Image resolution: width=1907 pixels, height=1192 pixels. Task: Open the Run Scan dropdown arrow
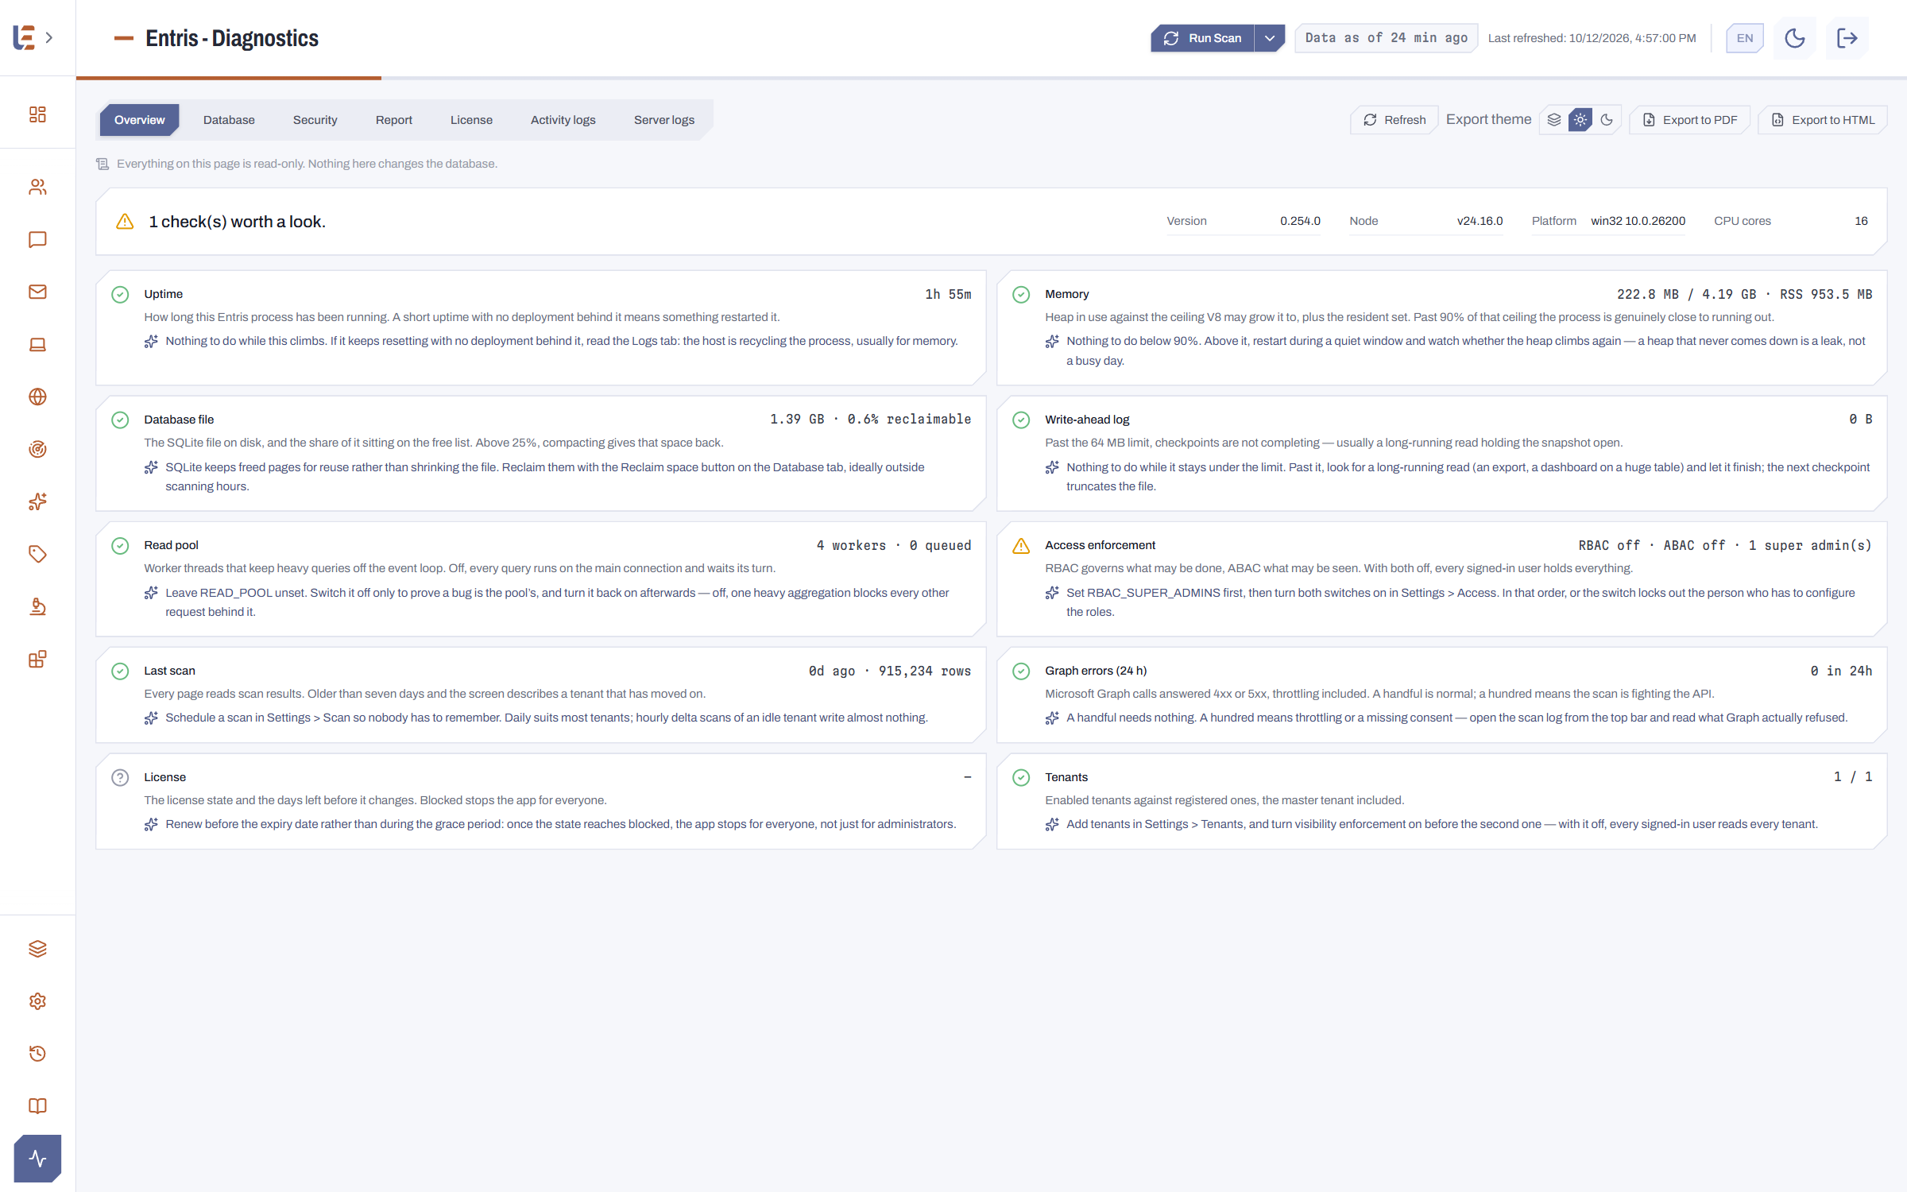[1270, 38]
